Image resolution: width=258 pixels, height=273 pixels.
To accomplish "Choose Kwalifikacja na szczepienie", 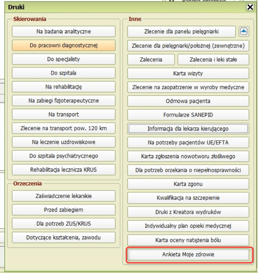I will 188,198.
